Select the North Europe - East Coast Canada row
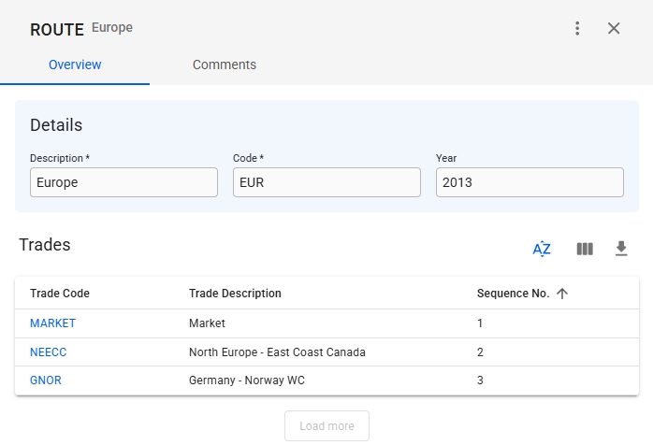The image size is (653, 445). tap(277, 352)
